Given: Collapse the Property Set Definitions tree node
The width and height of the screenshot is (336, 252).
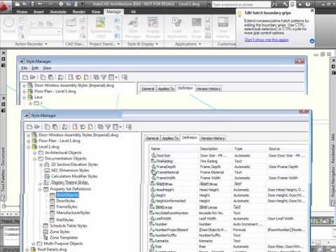Looking at the screenshot, I should (x=40, y=189).
